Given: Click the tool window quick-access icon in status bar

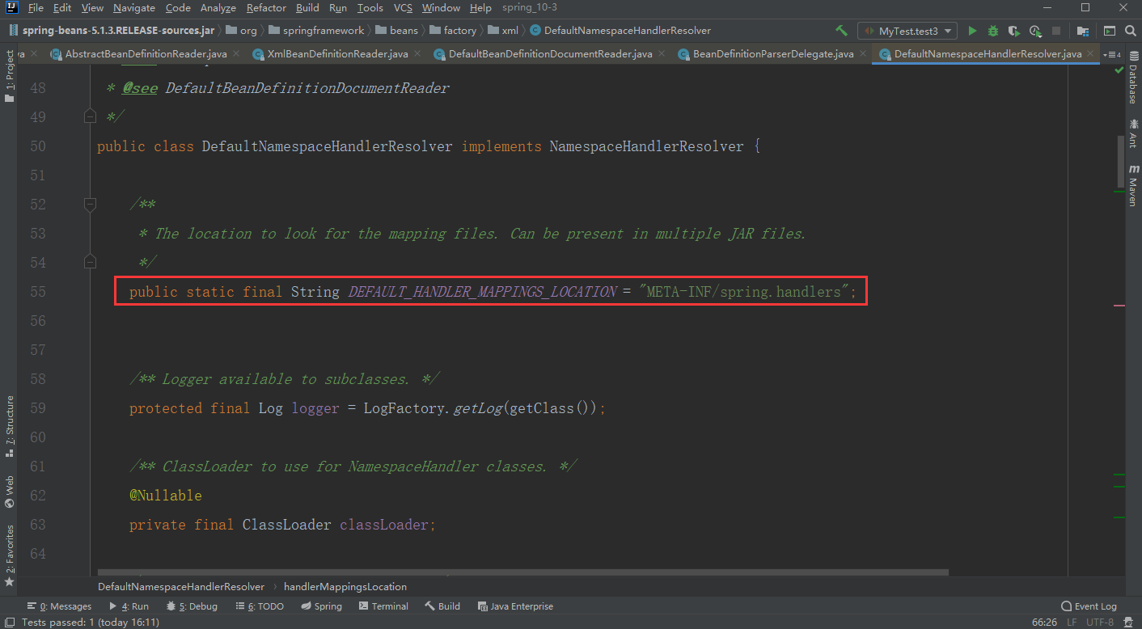Looking at the screenshot, I should pos(9,623).
